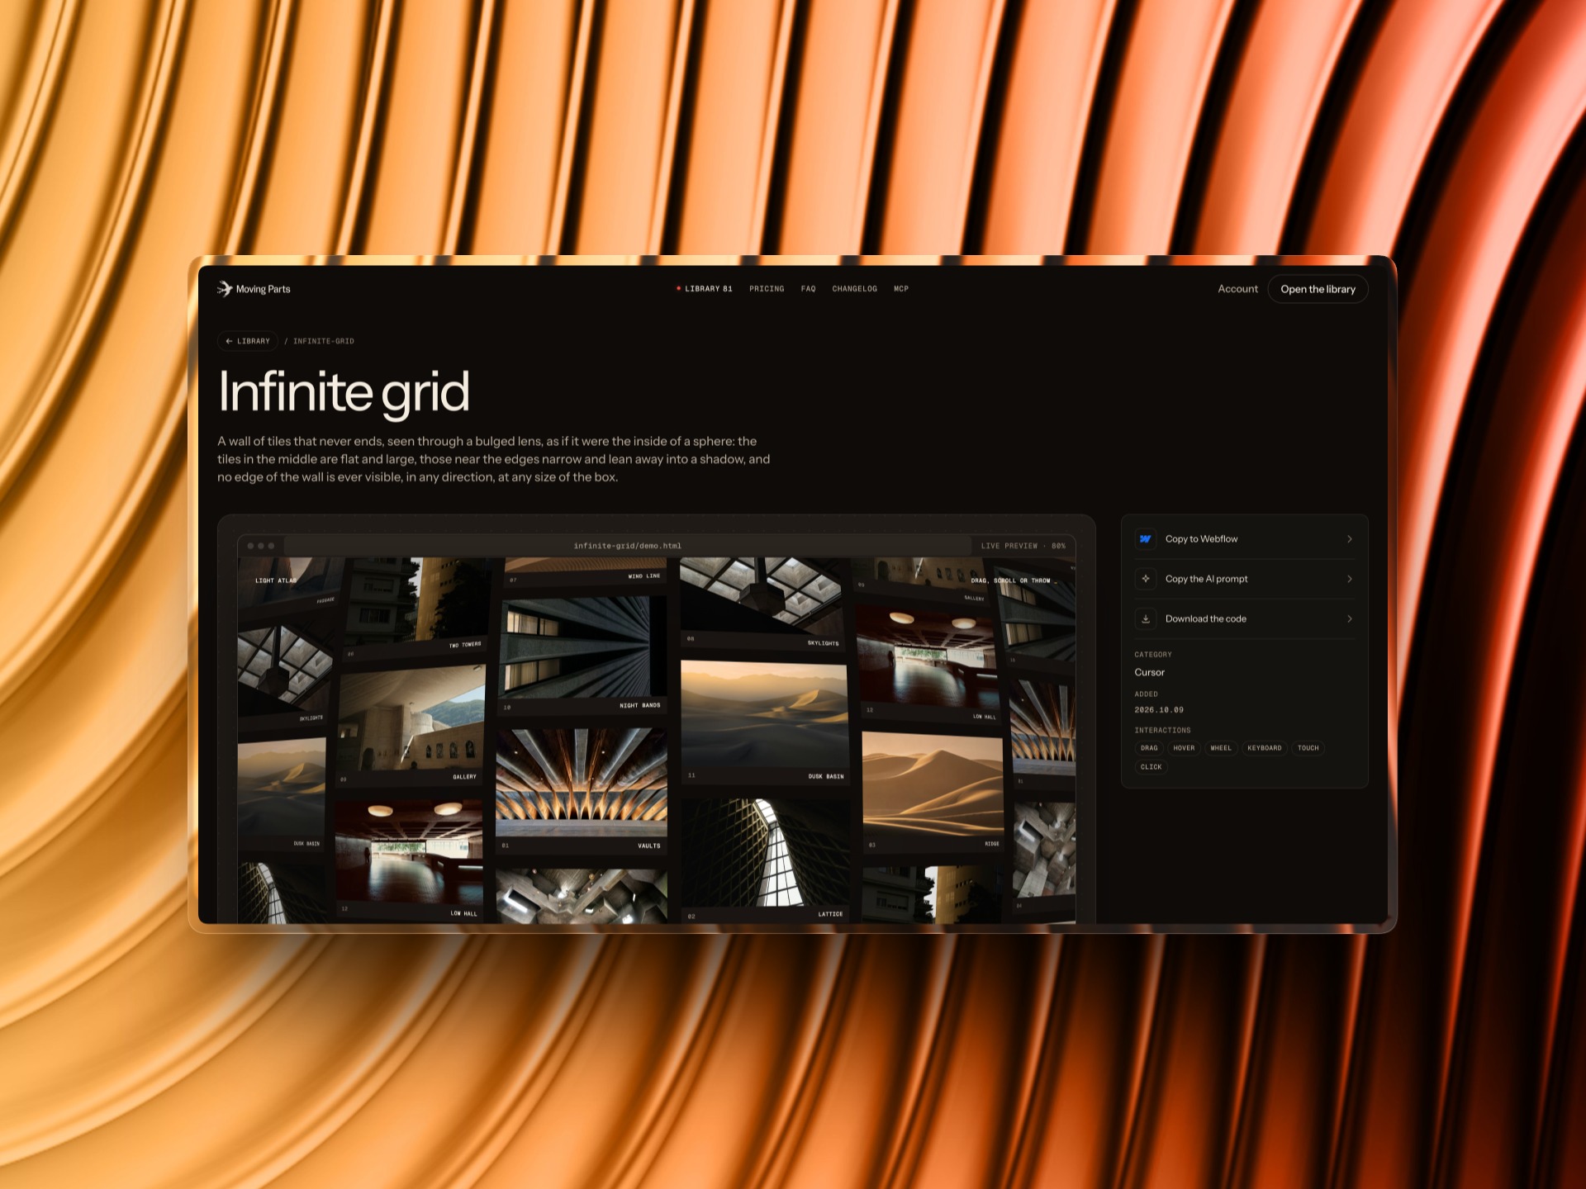The image size is (1586, 1189).
Task: Expand the Copy to Webflow chevron
Action: [x=1350, y=539]
